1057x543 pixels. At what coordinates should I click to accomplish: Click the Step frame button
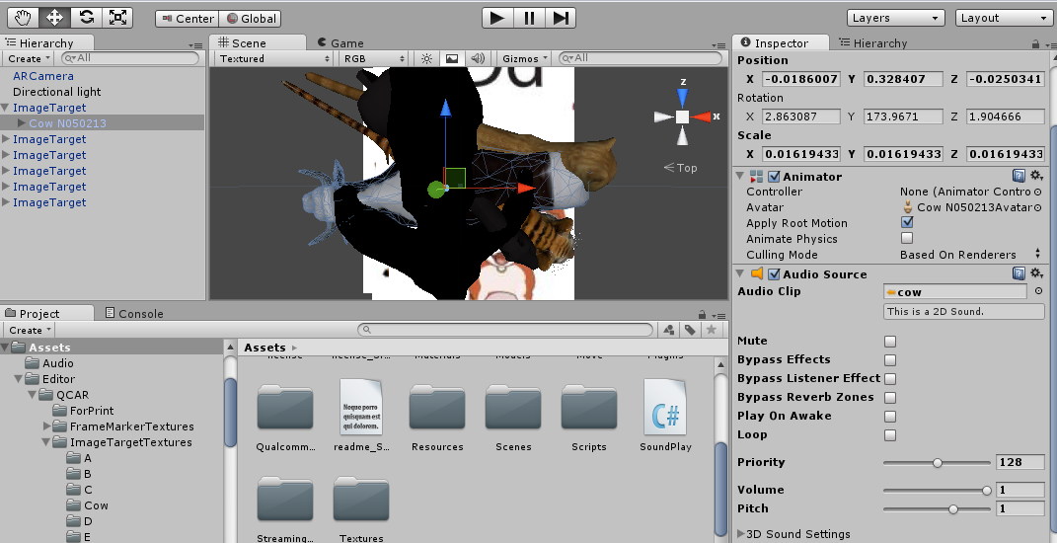click(x=560, y=17)
